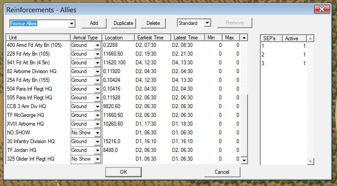The image size is (337, 186).
Task: Click the Max column header
Action: pyautogui.click(x=231, y=38)
